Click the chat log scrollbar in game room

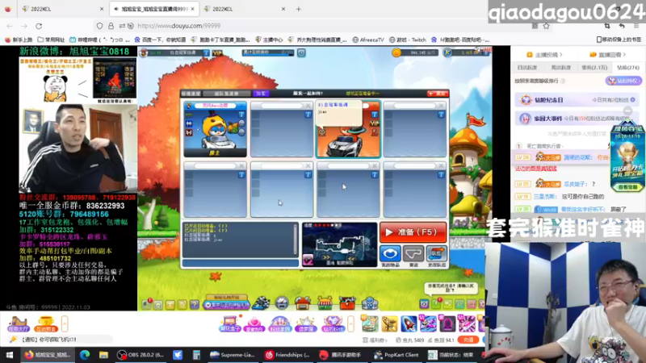click(x=296, y=240)
